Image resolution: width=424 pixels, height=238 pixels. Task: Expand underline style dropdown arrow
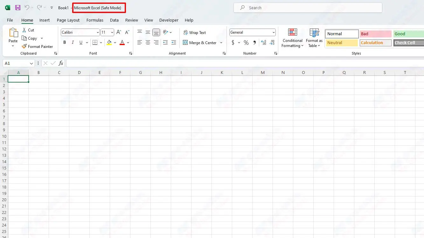87,43
